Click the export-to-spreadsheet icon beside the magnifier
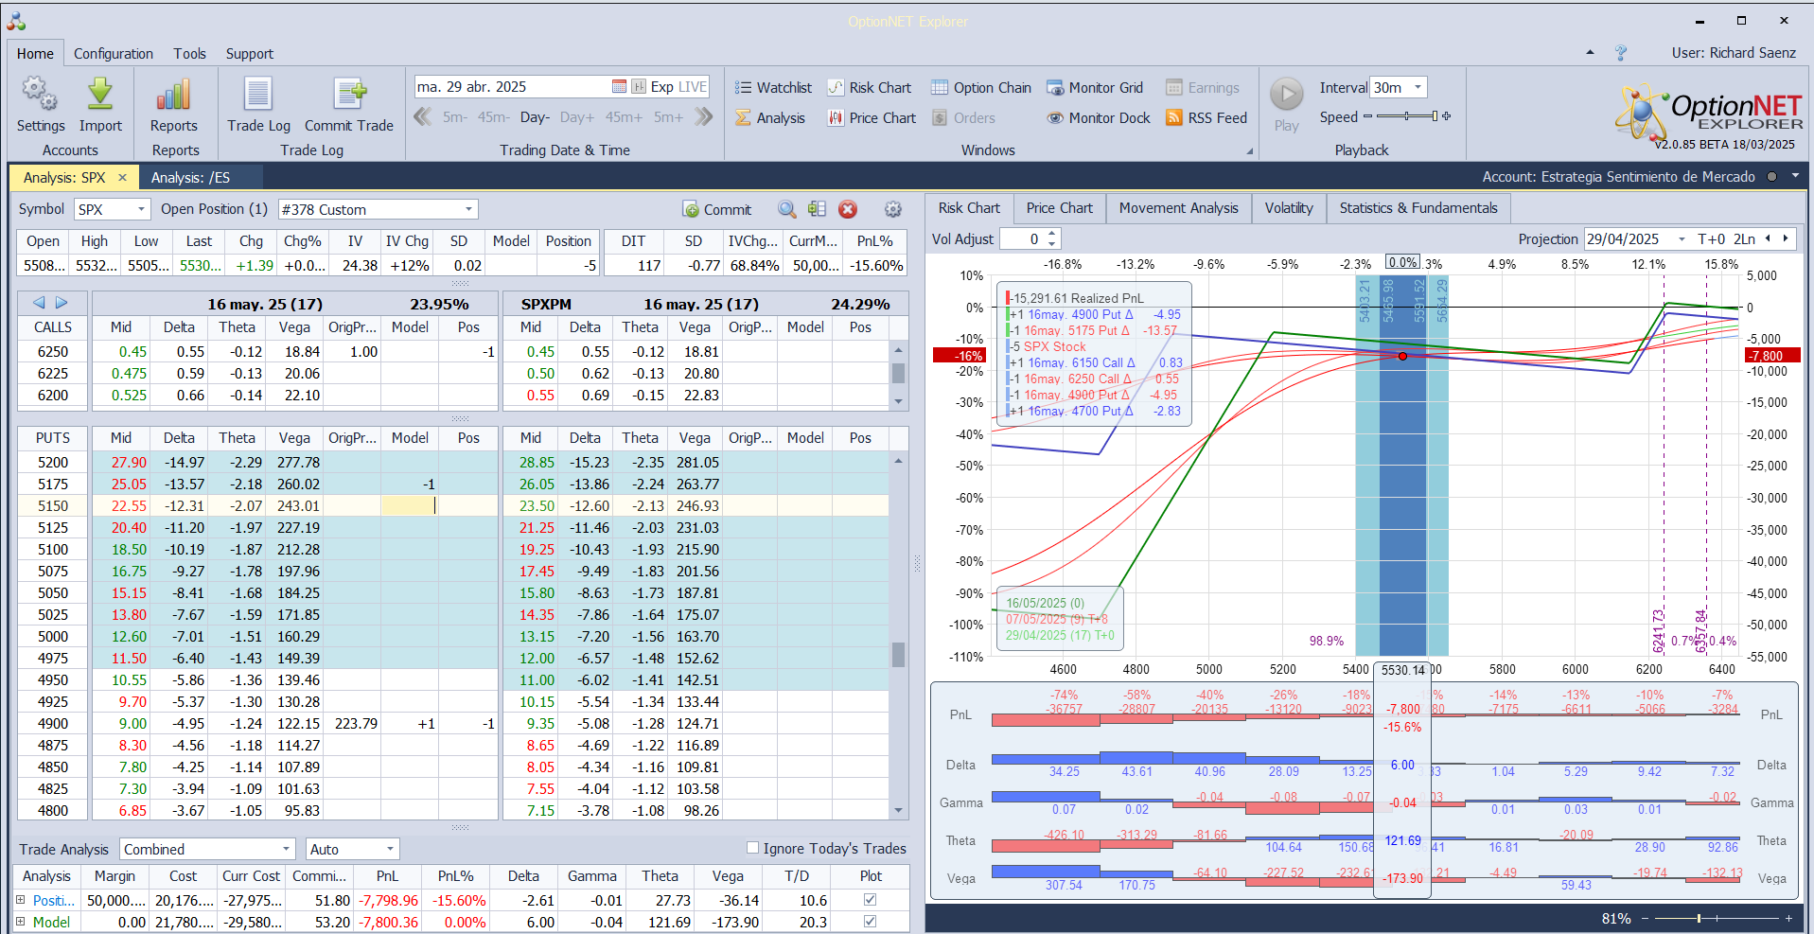The height and width of the screenshot is (934, 1814). 818,209
